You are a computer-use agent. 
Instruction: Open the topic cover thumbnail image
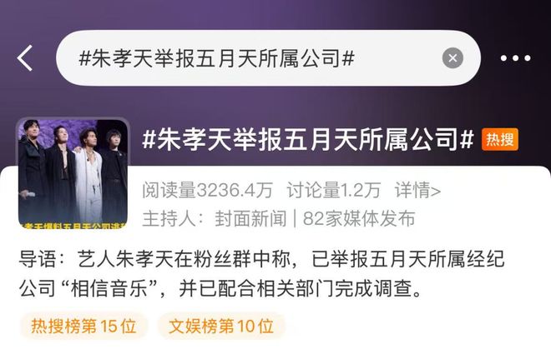pos(73,173)
